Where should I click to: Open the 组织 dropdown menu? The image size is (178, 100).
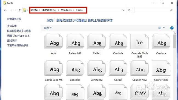pos(48,28)
